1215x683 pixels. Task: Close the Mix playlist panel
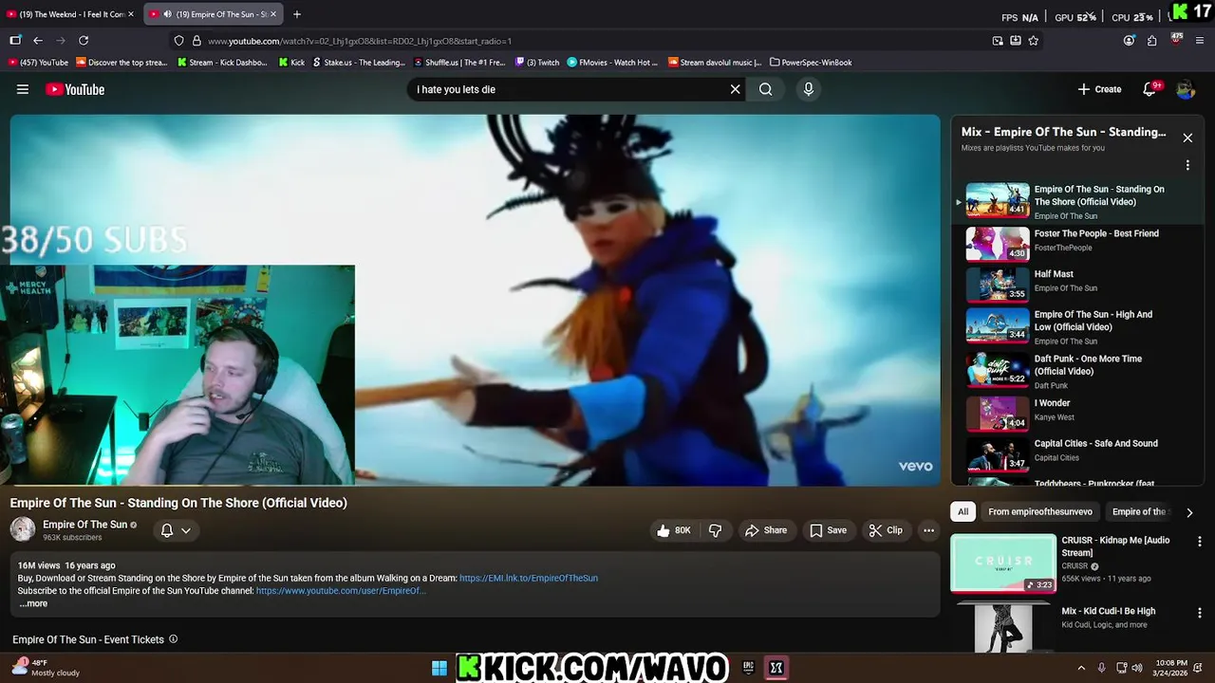1187,138
